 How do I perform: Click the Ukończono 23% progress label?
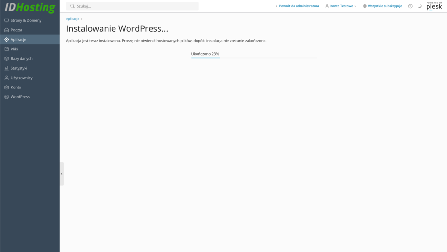(205, 54)
